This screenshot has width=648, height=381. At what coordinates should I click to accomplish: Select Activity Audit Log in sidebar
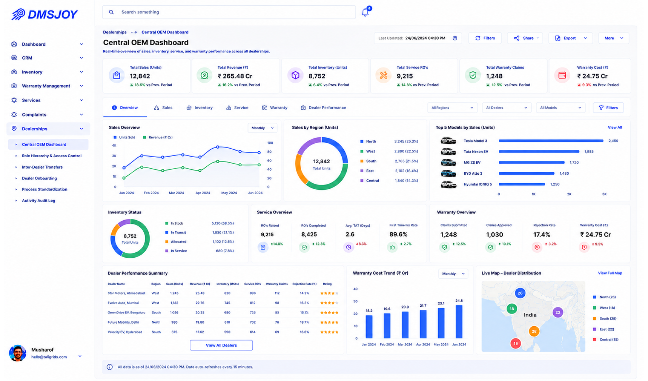pyautogui.click(x=38, y=201)
